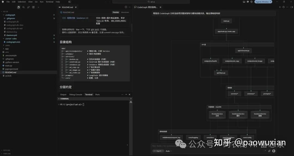294x156 pixels.
Task: Open the Search view icon in sidebar
Action: [23, 7]
